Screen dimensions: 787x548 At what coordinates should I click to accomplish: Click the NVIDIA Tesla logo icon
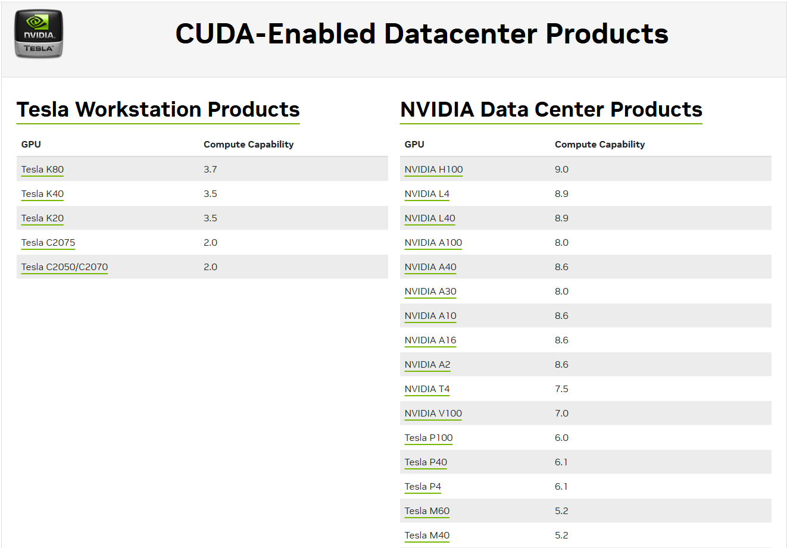(x=39, y=34)
